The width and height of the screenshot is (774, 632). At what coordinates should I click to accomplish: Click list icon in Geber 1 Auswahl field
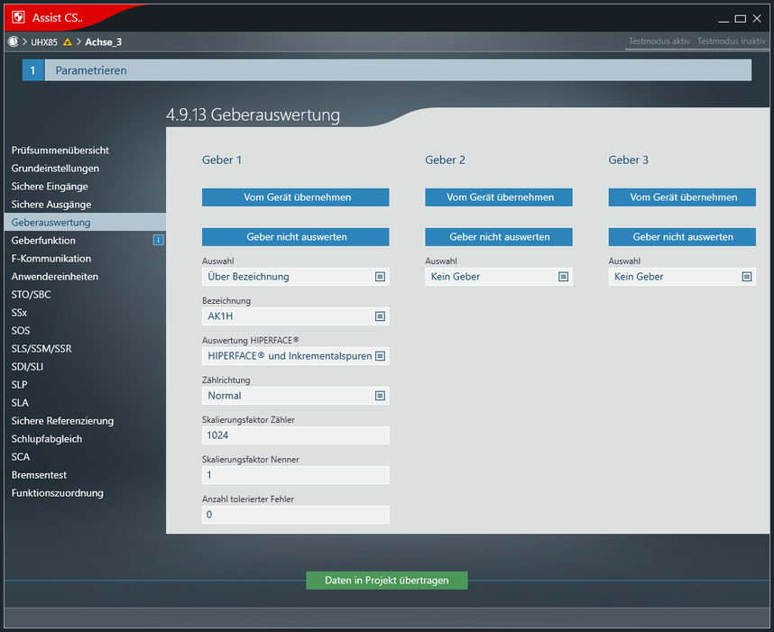tap(380, 277)
